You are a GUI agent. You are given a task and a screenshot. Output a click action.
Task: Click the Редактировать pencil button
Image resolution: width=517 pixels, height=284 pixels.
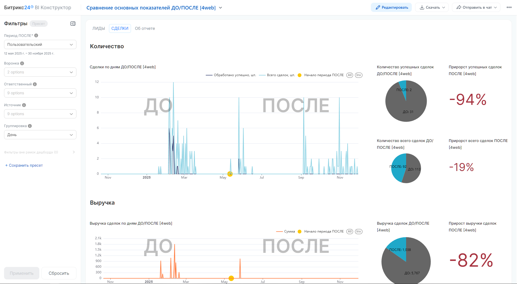click(x=391, y=7)
